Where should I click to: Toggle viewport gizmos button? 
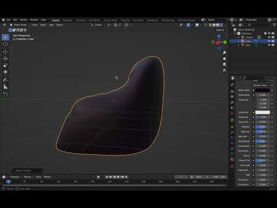188,25
